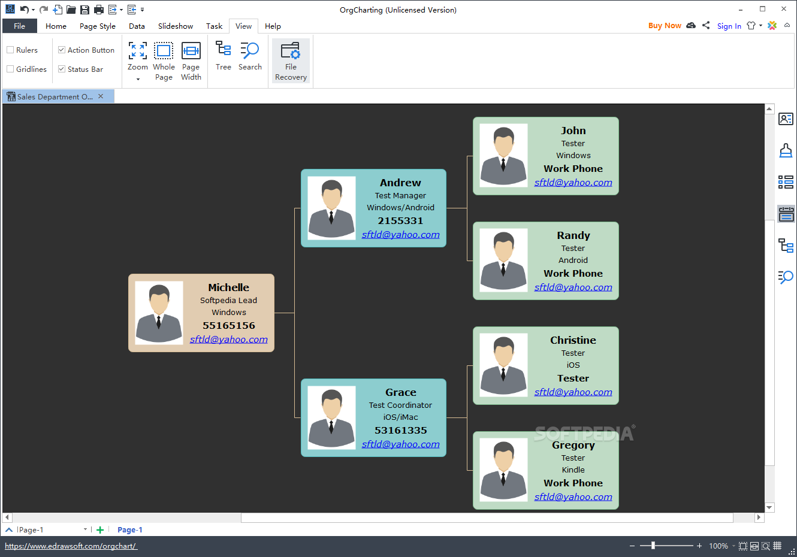797x557 pixels.
Task: Switch to the Data tab
Action: tap(137, 26)
